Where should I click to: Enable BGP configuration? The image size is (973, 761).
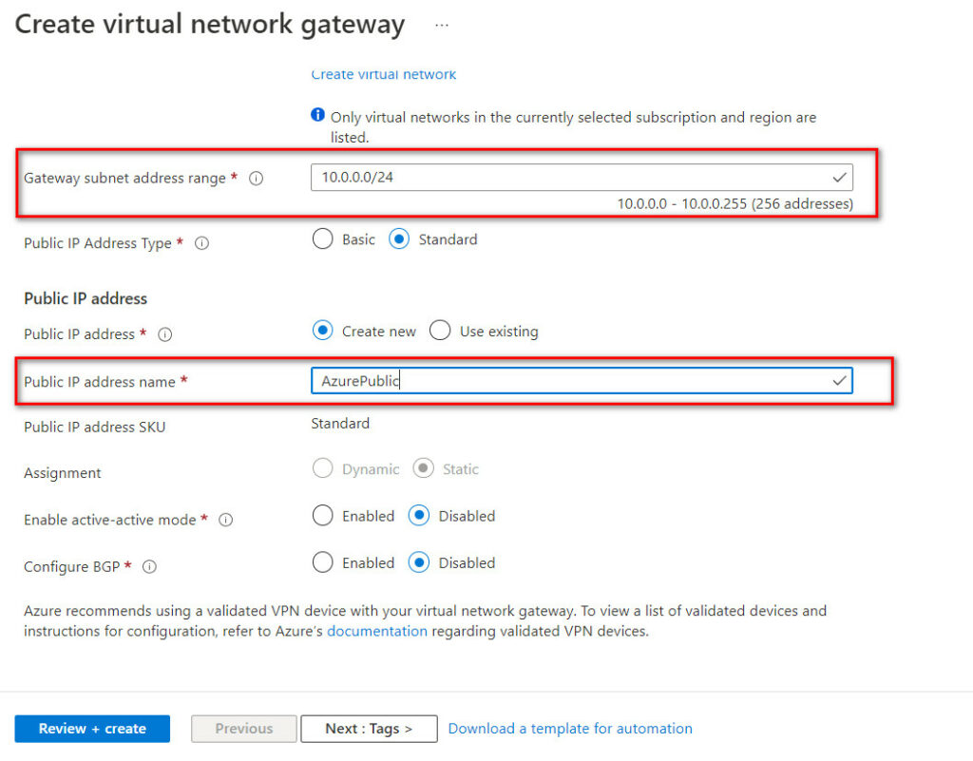click(x=323, y=562)
